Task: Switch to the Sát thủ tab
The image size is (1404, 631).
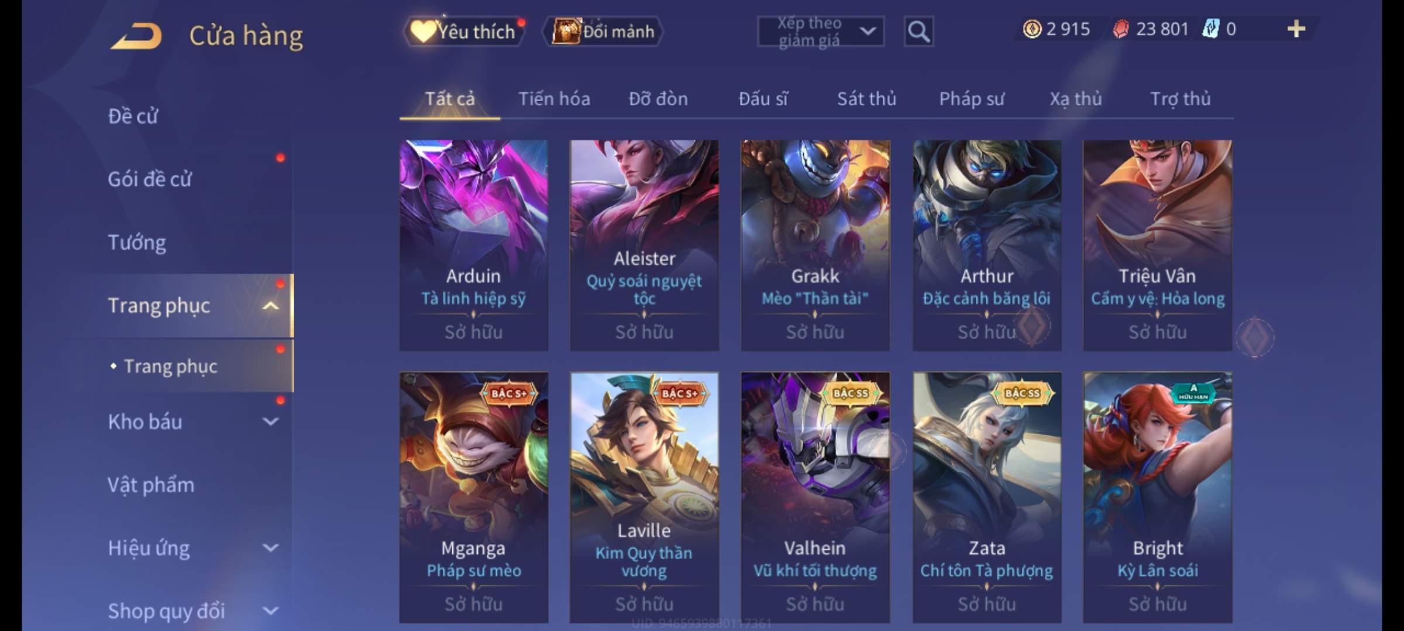Action: 866,99
